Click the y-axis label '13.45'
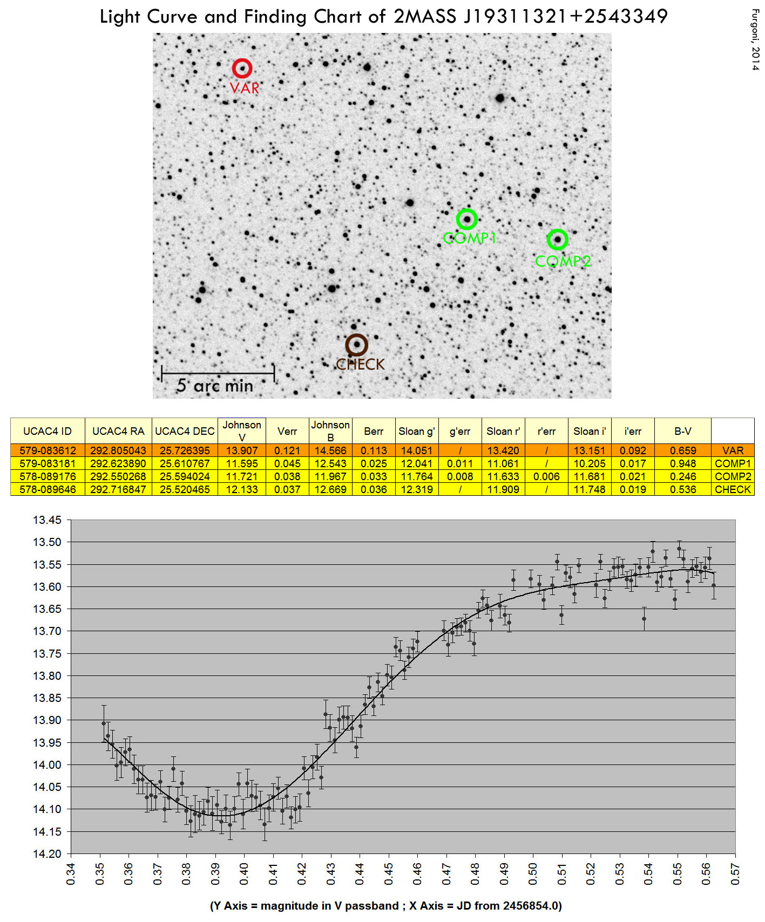The image size is (765, 922). [48, 520]
